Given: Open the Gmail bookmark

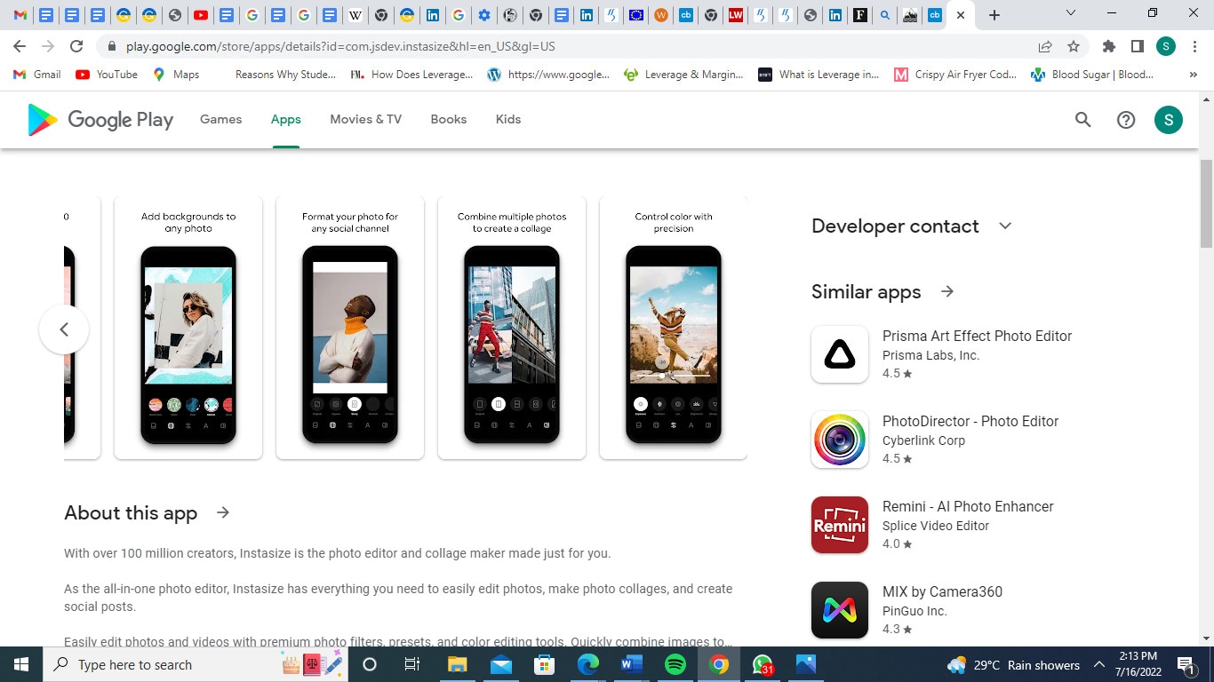Looking at the screenshot, I should (37, 75).
